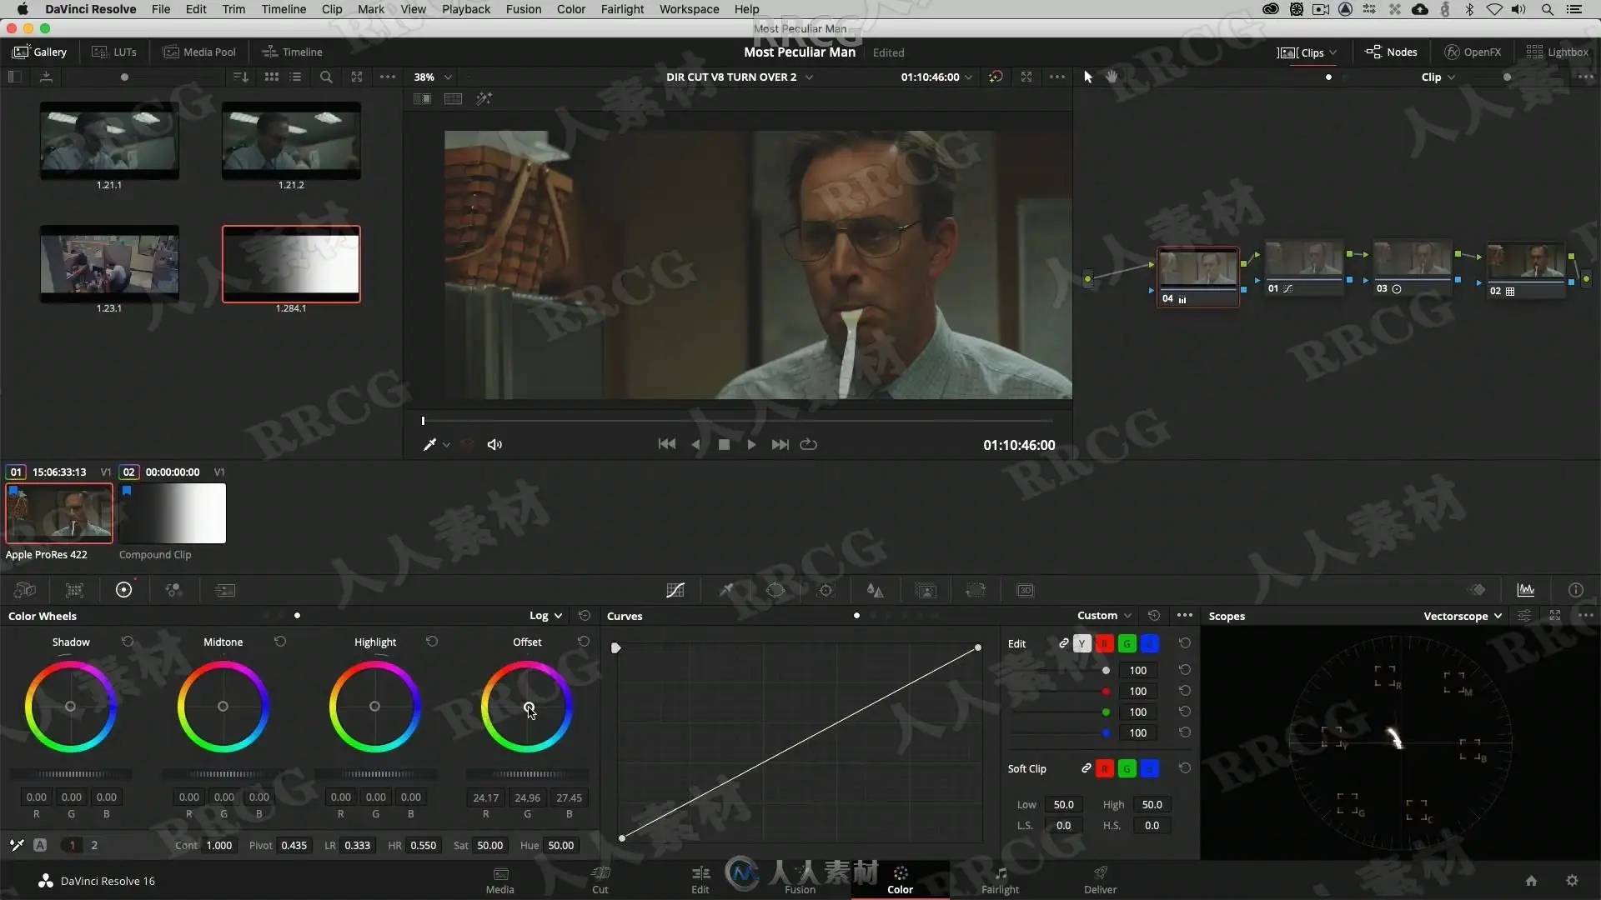Select the Color Wheels palette icon
The width and height of the screenshot is (1601, 900).
coord(123,590)
